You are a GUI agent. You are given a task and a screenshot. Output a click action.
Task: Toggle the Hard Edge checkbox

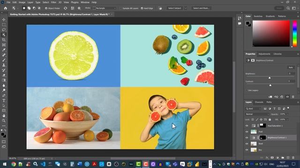(x=142, y=8)
